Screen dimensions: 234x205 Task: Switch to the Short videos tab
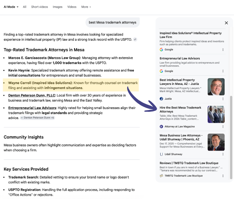[39, 7]
